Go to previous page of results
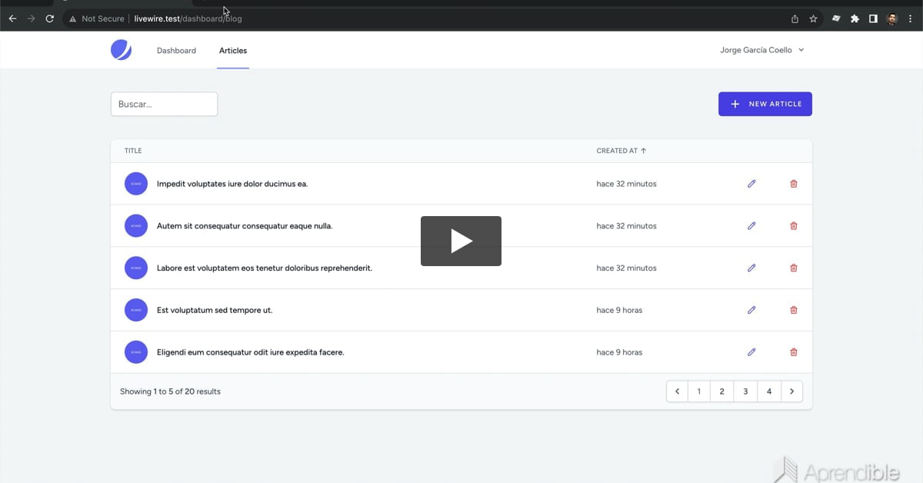 click(x=677, y=391)
